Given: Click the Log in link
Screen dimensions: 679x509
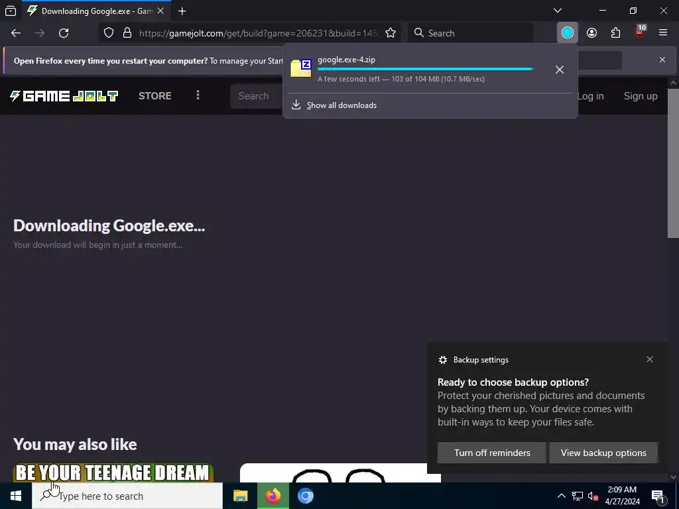Looking at the screenshot, I should click(591, 96).
